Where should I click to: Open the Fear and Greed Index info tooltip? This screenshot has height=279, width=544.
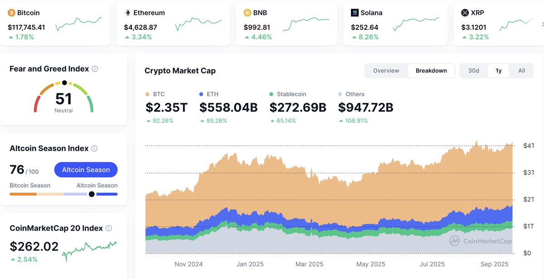tap(94, 68)
